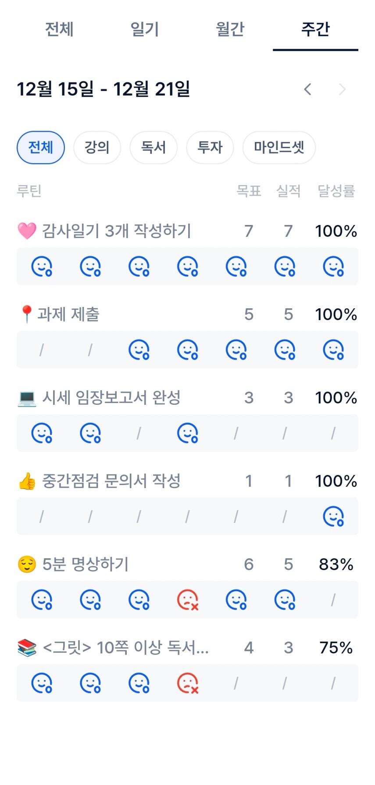The height and width of the screenshot is (785, 375).
Task: Go to previous week with left chevron
Action: click(308, 89)
